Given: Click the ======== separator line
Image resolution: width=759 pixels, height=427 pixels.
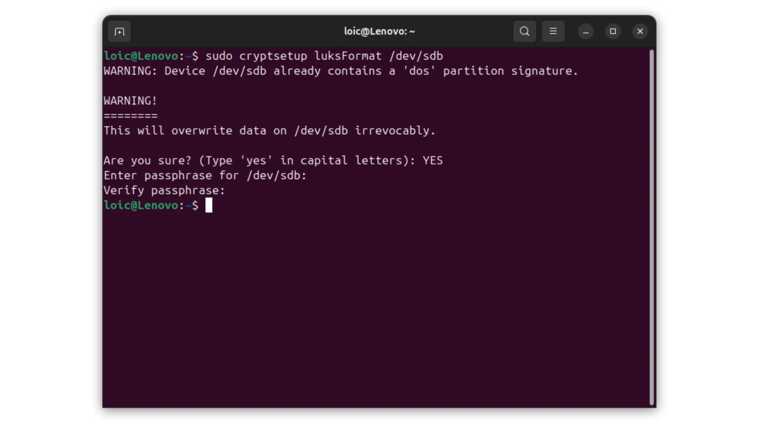Looking at the screenshot, I should click(x=130, y=116).
